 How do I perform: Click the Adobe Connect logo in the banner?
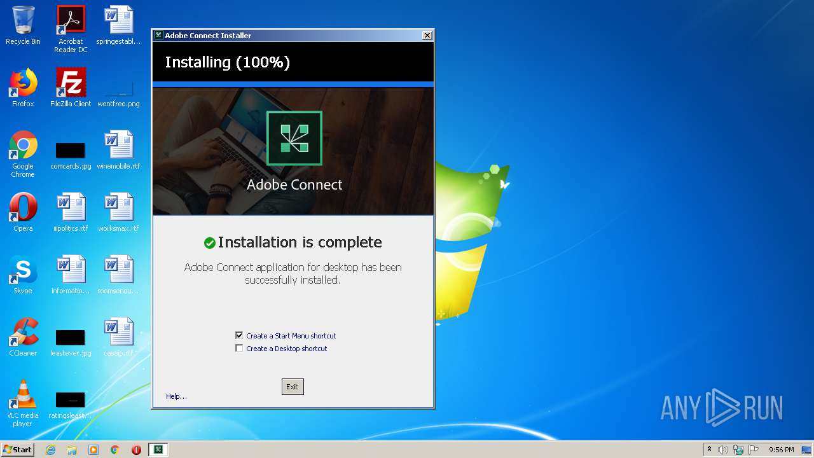coord(294,138)
